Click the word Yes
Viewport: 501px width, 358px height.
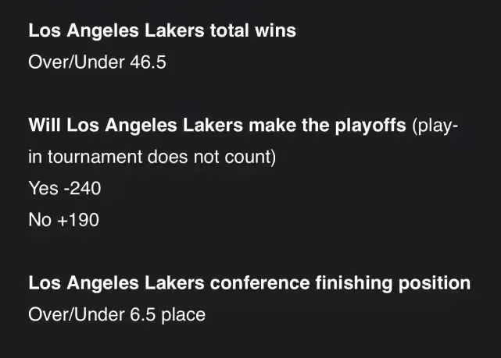pos(44,188)
